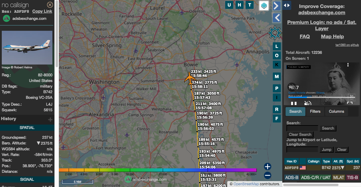
Task: Click the US flag in the ADFDF8 row
Action: (x=303, y=168)
